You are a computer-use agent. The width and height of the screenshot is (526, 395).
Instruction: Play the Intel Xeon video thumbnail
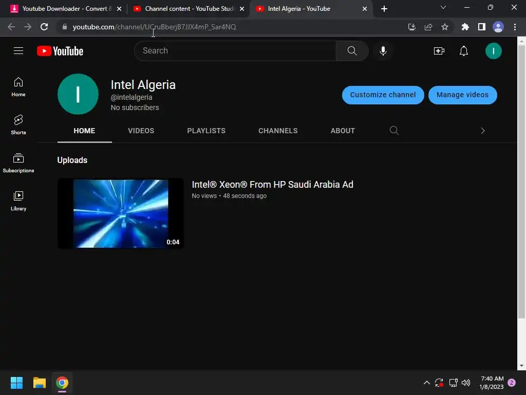[120, 213]
